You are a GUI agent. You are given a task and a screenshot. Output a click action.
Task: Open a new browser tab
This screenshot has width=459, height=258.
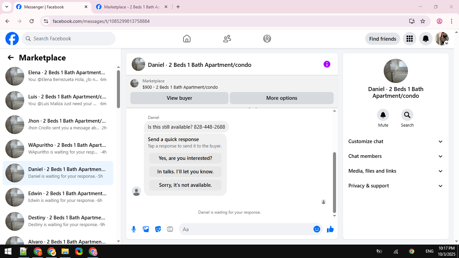(178, 7)
